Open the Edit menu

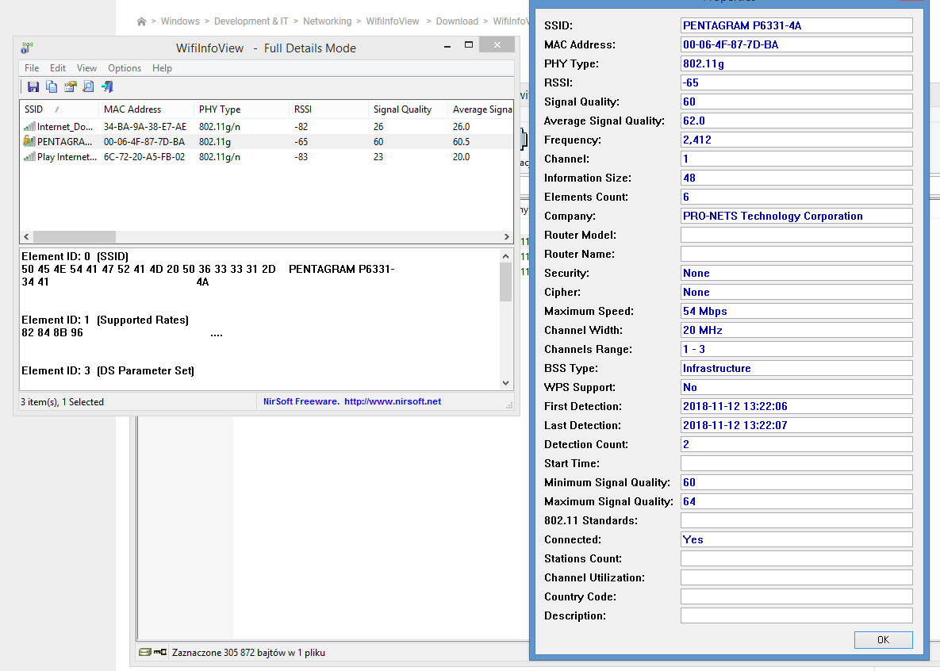[x=58, y=68]
